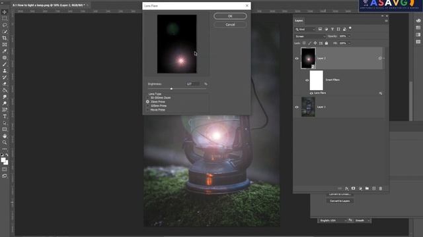Hide Layer 2 visibility eye
The width and height of the screenshot is (423, 237).
pos(297,59)
